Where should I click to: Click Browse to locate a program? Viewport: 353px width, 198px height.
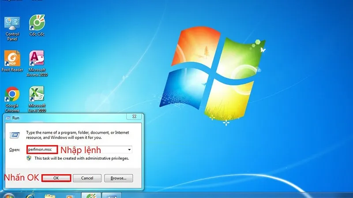(119, 178)
